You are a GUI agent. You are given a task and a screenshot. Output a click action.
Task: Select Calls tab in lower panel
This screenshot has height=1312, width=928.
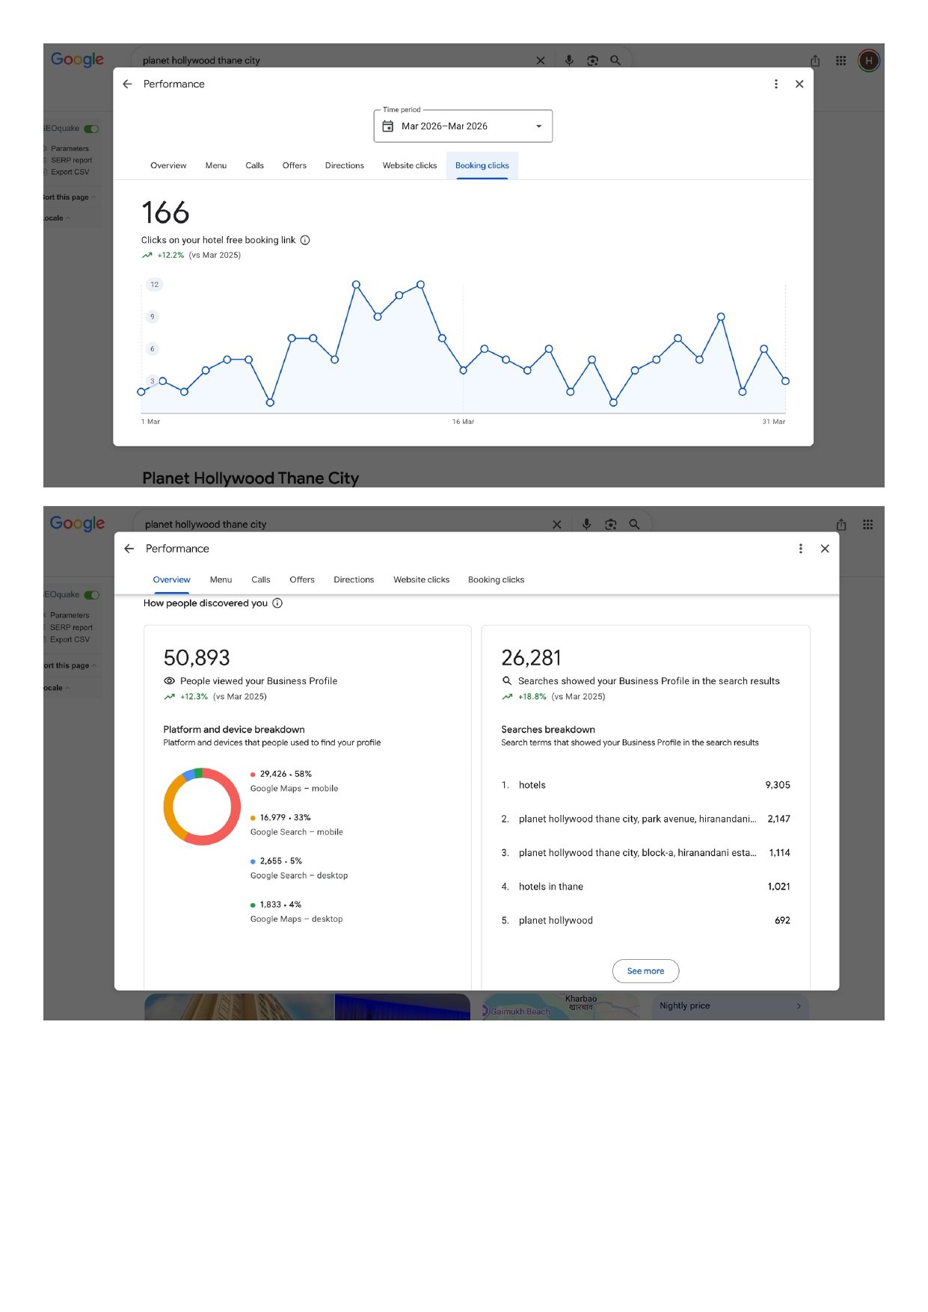[x=261, y=579]
